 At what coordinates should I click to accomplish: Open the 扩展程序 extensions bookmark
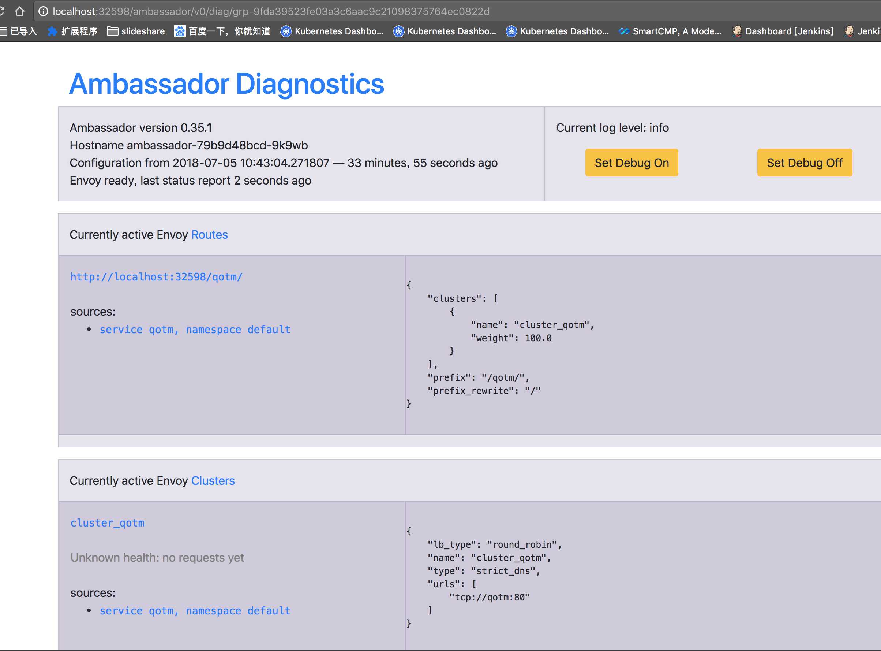click(x=72, y=31)
